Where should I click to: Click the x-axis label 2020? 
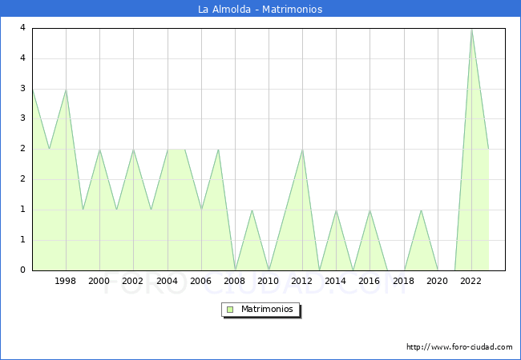[438, 281]
